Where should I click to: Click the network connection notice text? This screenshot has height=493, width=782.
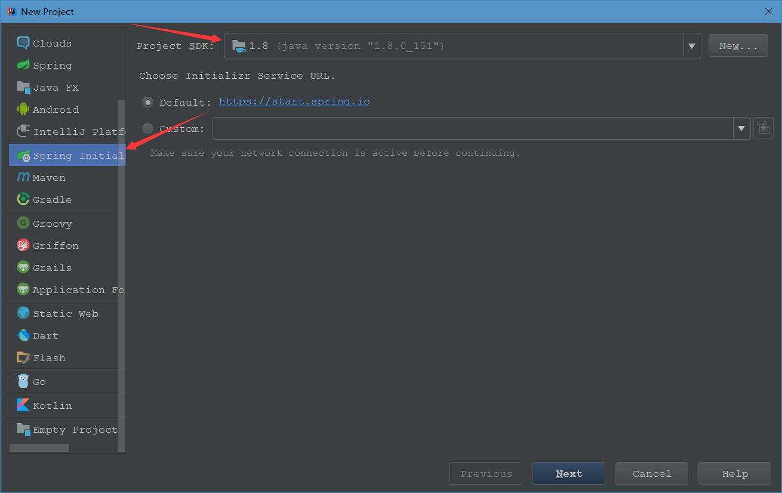[335, 153]
